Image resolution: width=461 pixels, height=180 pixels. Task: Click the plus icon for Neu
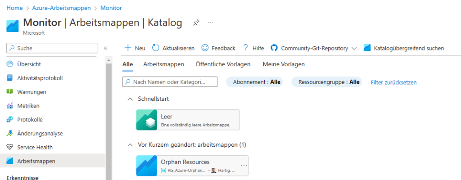click(x=128, y=48)
